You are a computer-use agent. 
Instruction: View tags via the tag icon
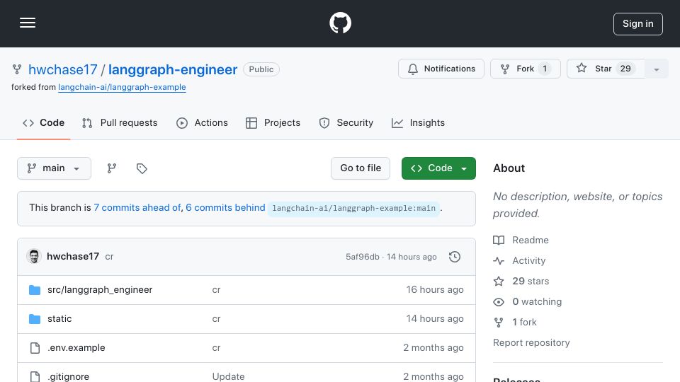142,168
